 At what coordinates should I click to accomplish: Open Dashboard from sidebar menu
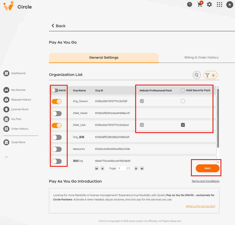[x=18, y=73]
